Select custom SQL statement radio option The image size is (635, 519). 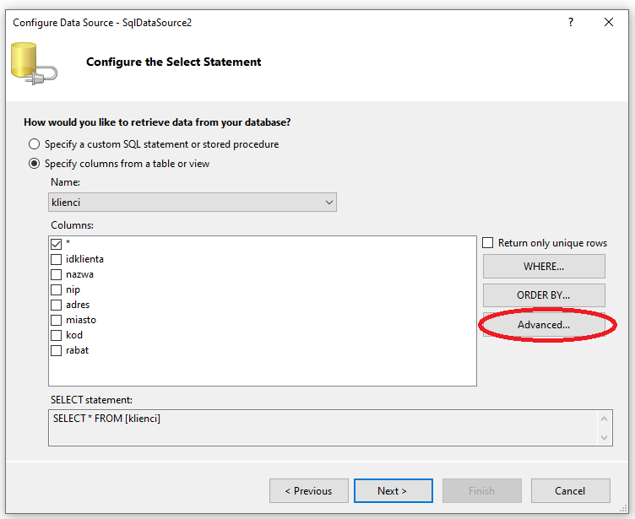pyautogui.click(x=35, y=144)
